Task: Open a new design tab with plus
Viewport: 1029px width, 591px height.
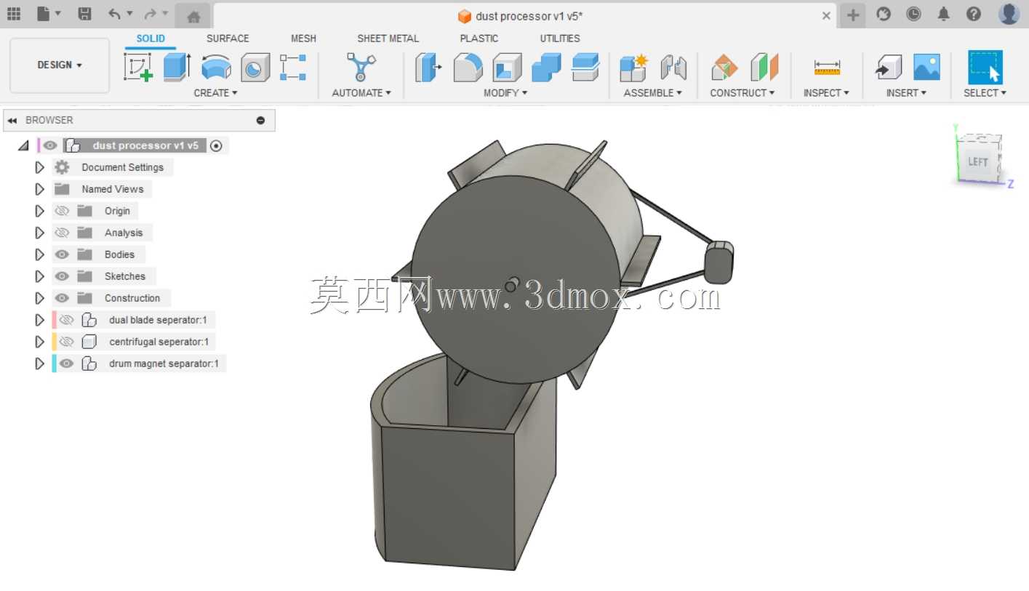Action: 853,15
